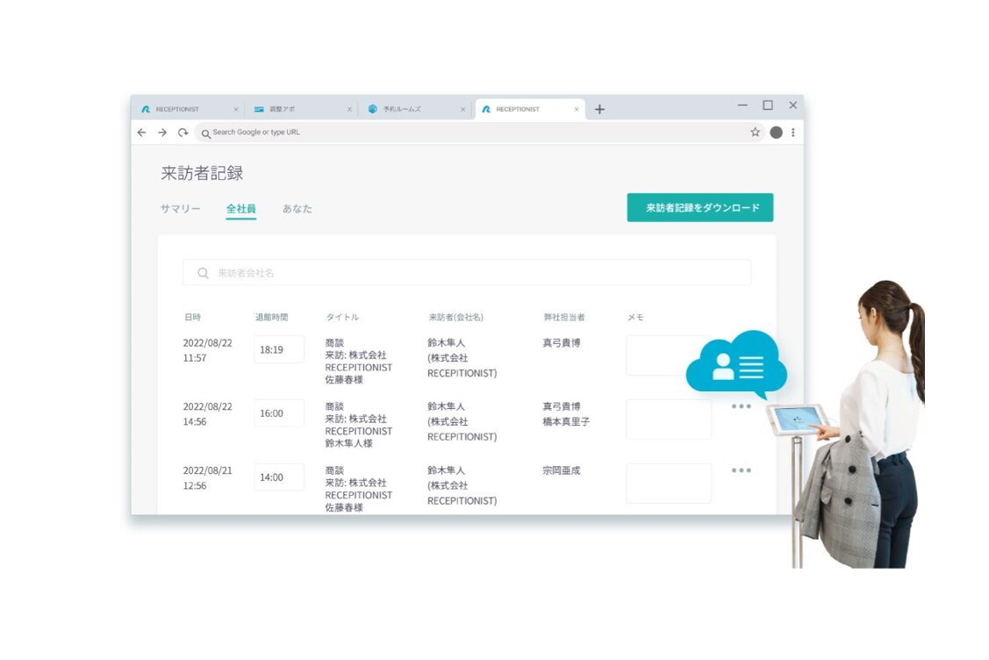Click memo box for 2022/08/22 14:56 row

coord(669,419)
